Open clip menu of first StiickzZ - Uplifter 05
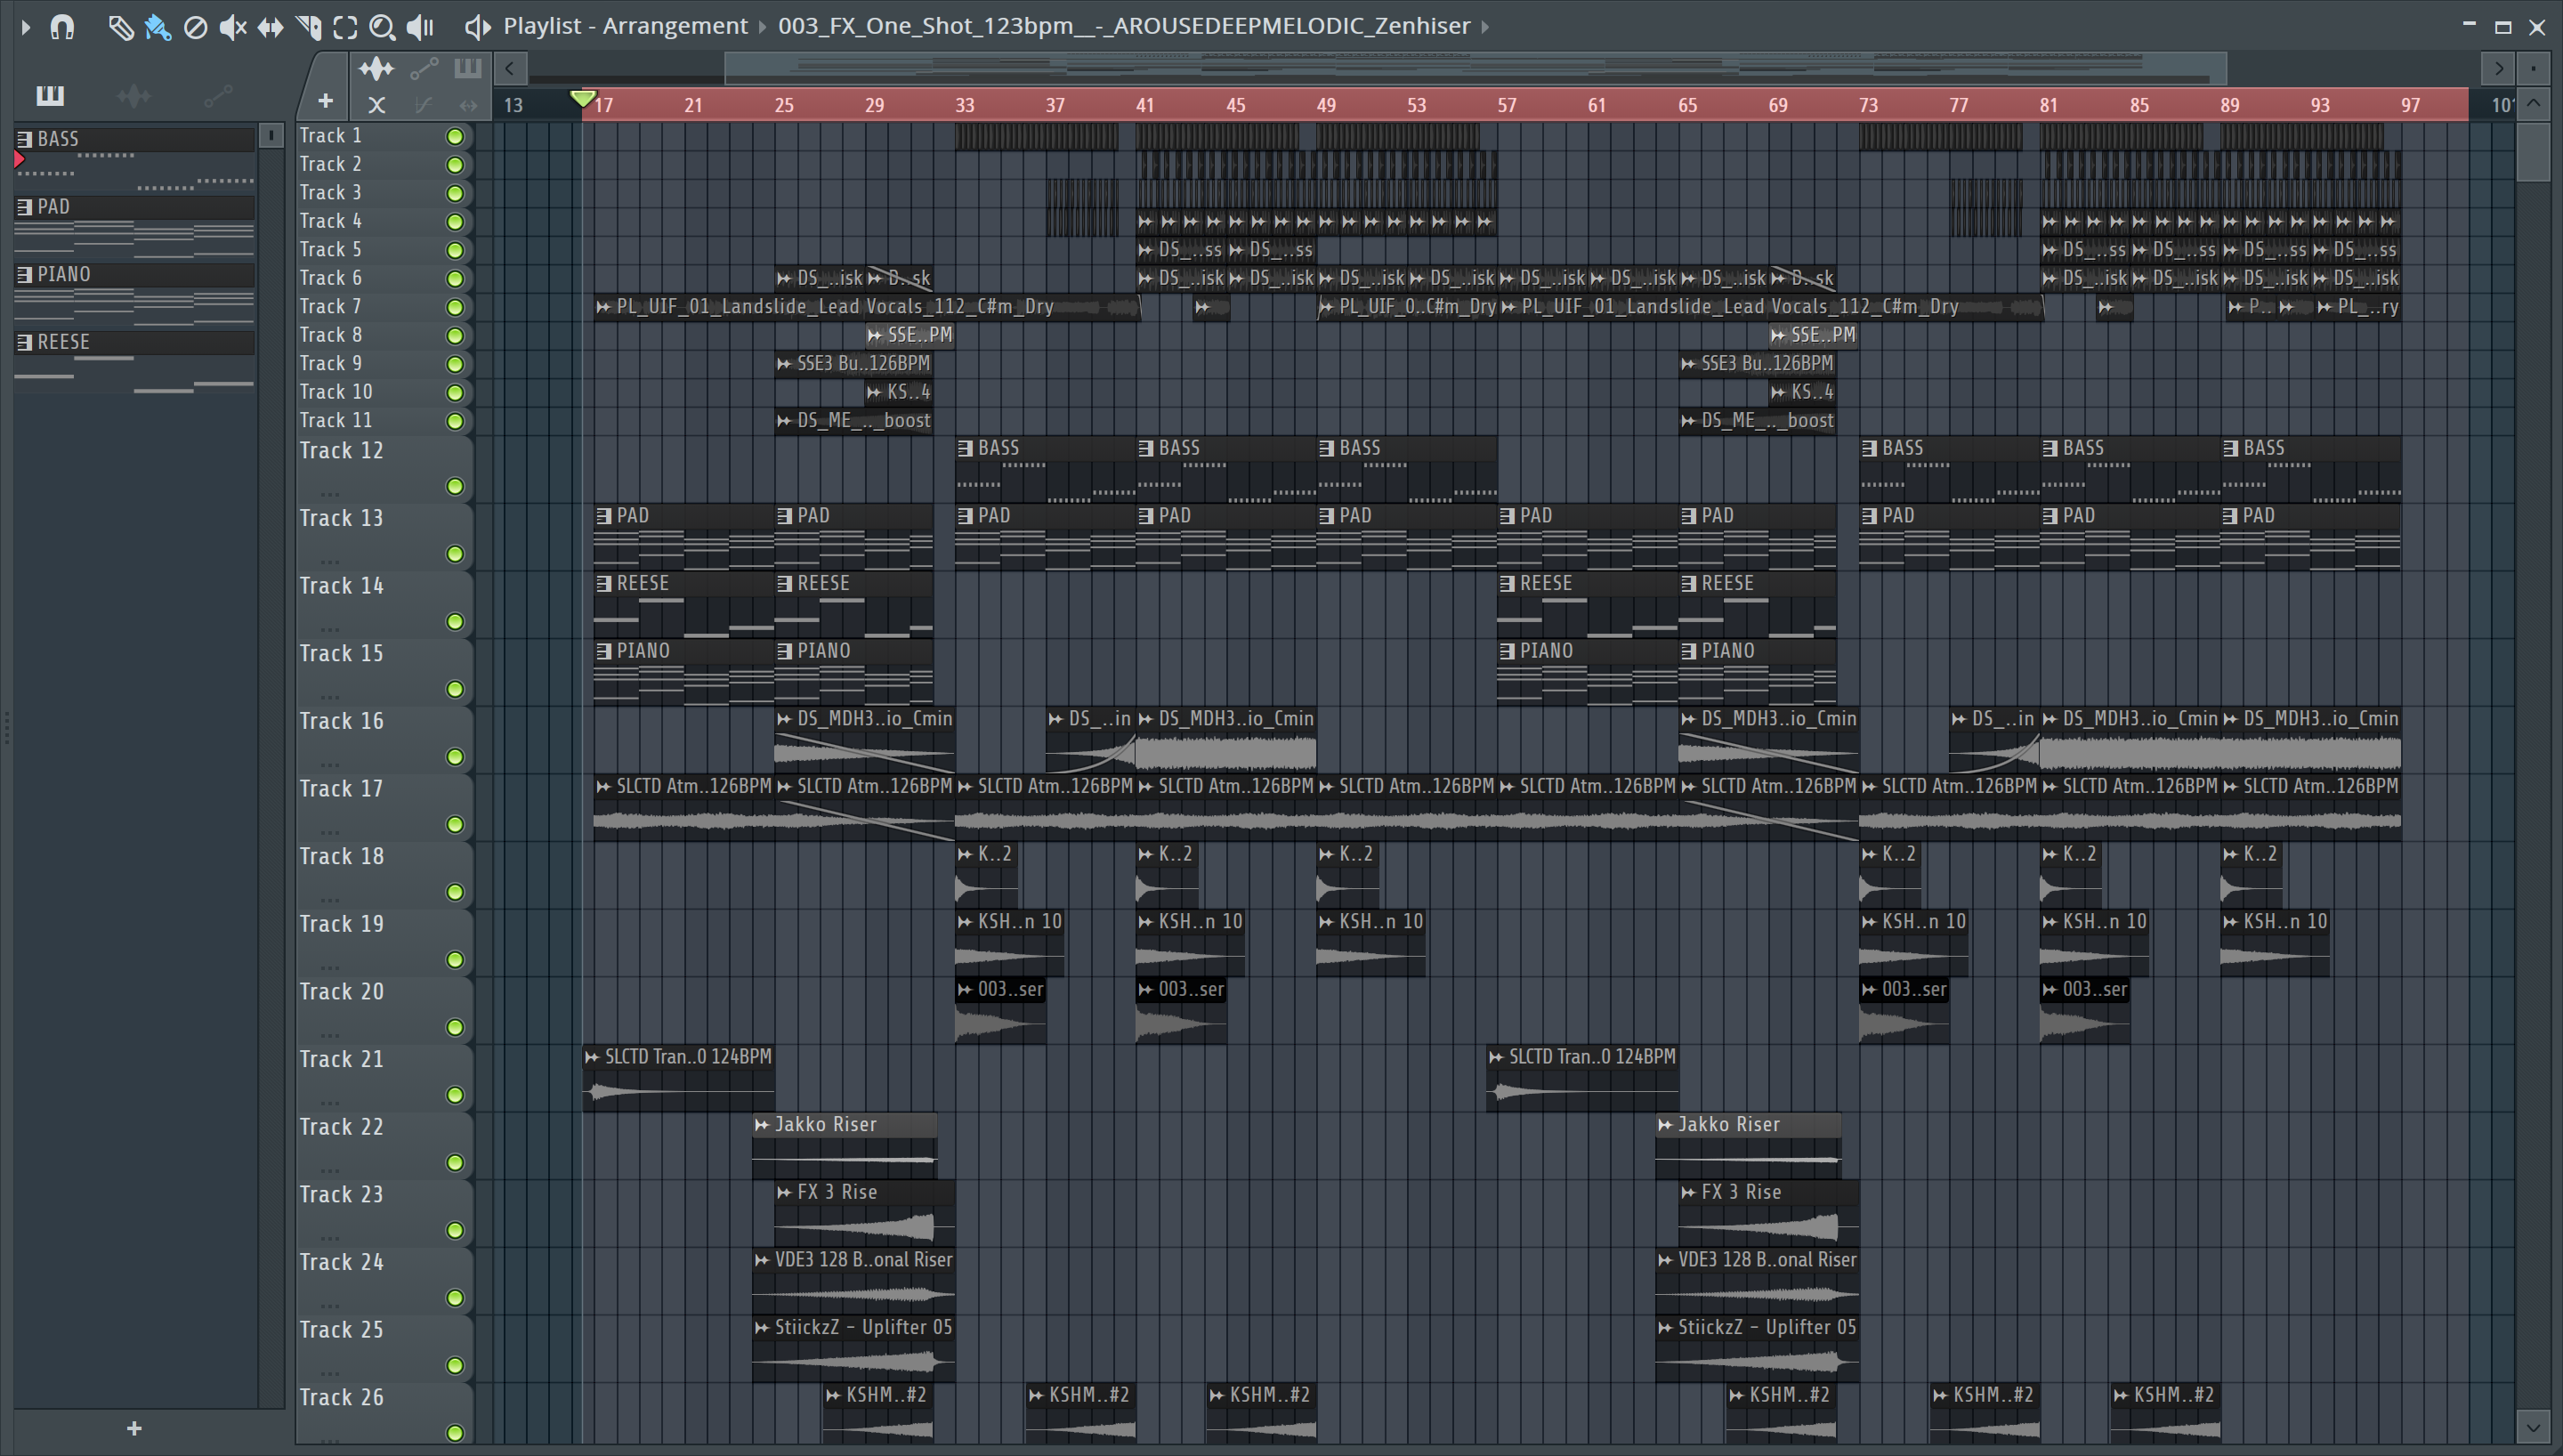2563x1456 pixels. (x=763, y=1328)
